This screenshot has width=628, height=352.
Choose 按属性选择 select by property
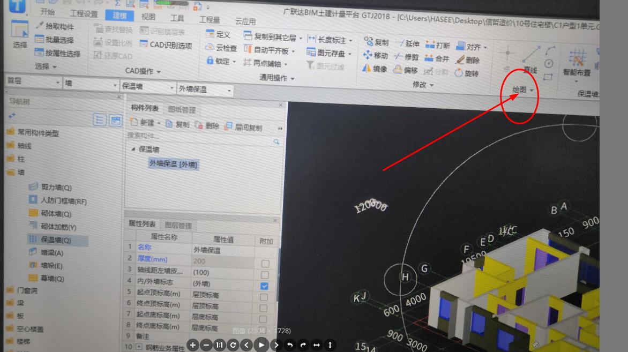click(57, 53)
